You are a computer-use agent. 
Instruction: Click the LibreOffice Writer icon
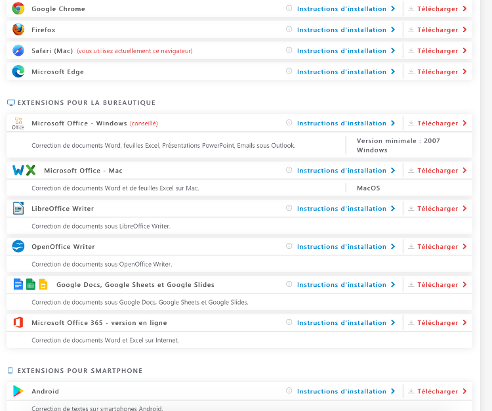(x=18, y=208)
